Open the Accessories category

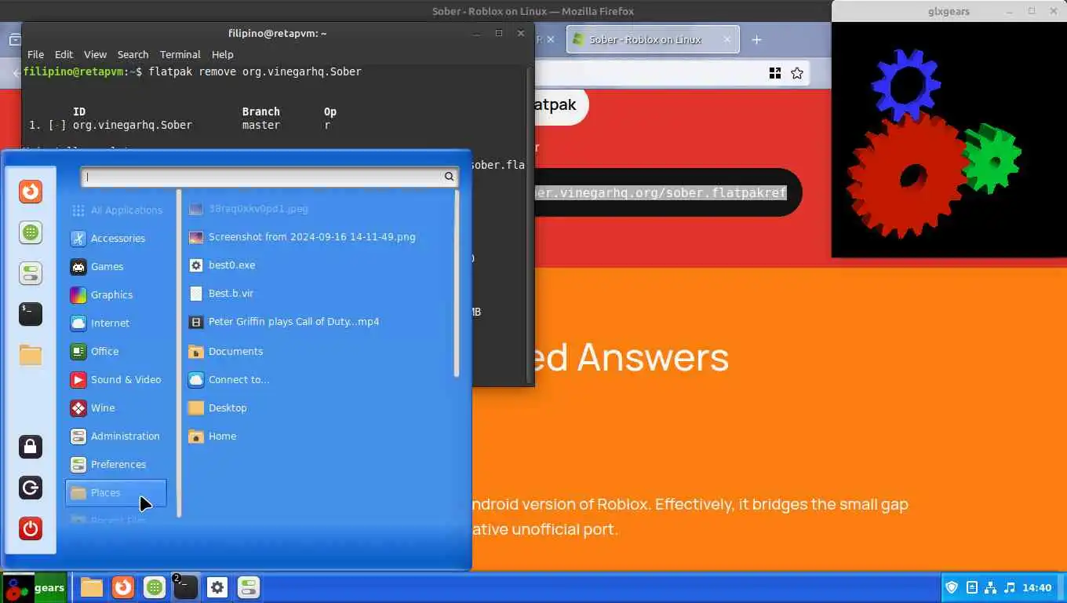[x=116, y=238]
